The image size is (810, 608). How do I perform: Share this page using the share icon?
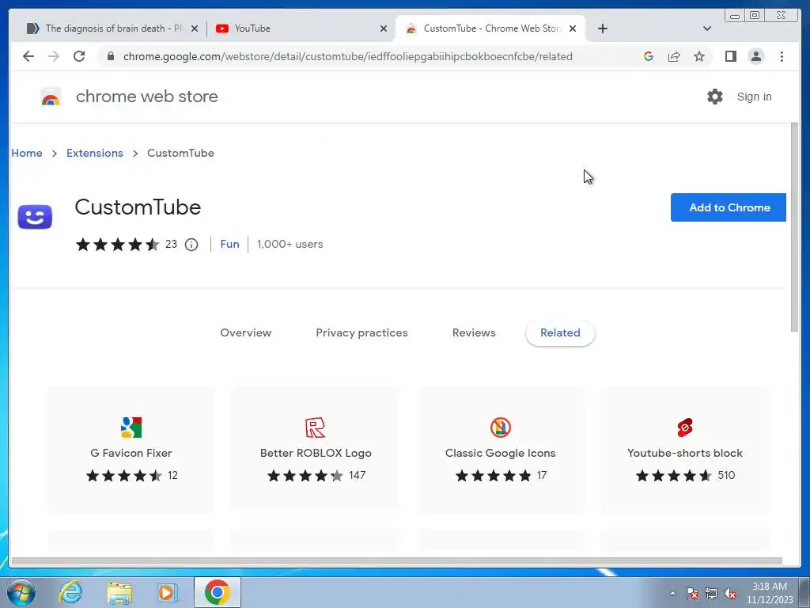(x=674, y=56)
